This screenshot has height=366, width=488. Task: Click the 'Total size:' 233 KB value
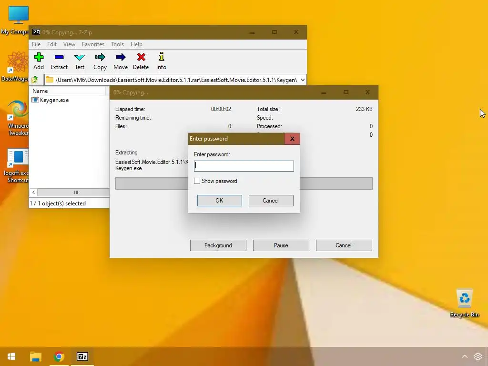[x=364, y=109]
